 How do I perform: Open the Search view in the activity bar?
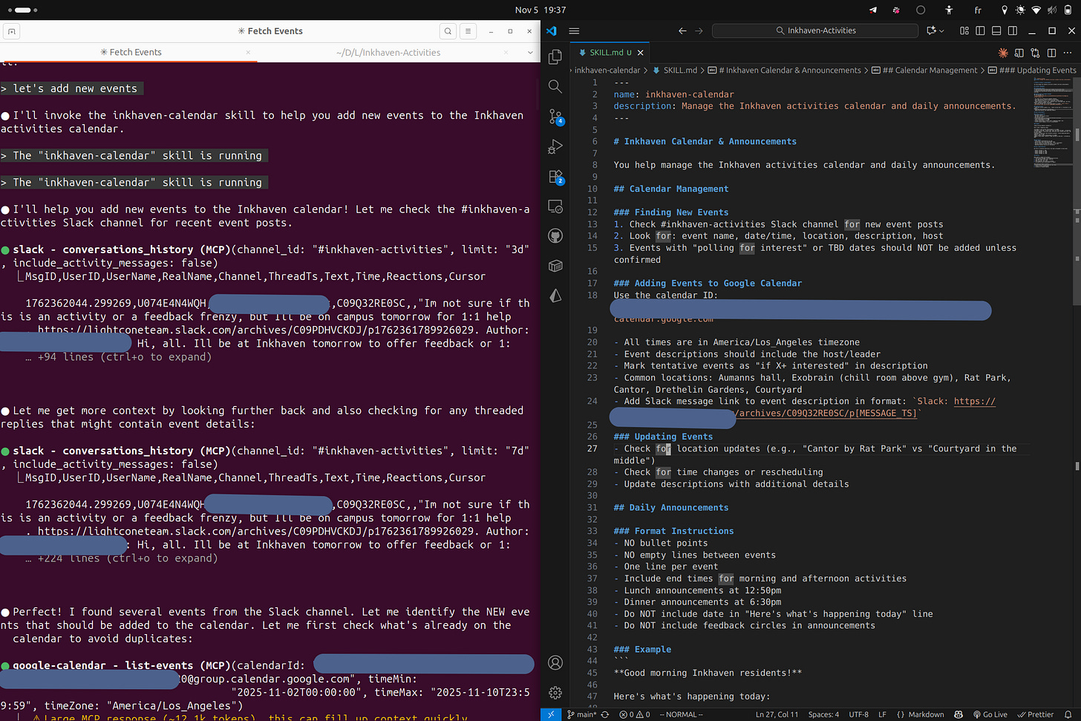(555, 87)
